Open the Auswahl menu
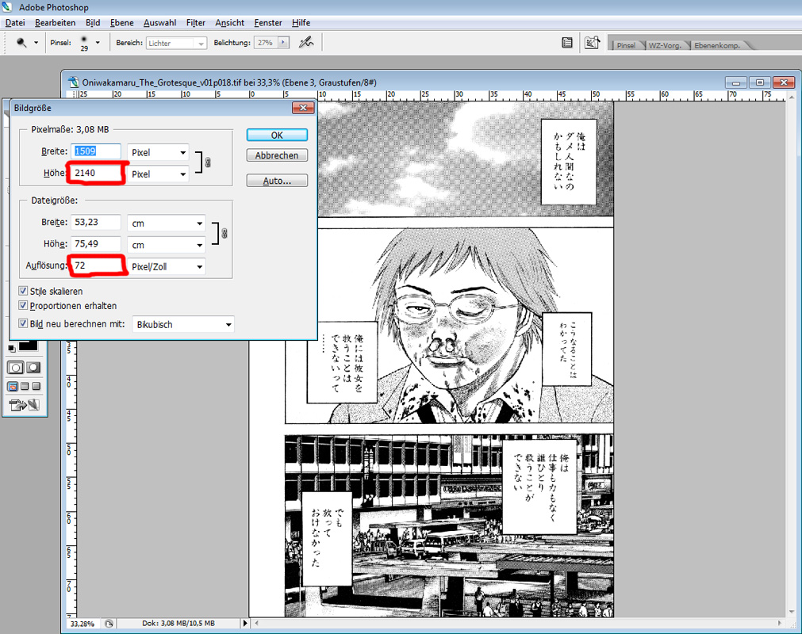Screen dimensions: 802x634 point(159,22)
